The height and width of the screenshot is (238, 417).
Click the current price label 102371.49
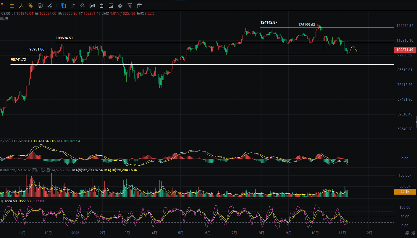(405, 50)
